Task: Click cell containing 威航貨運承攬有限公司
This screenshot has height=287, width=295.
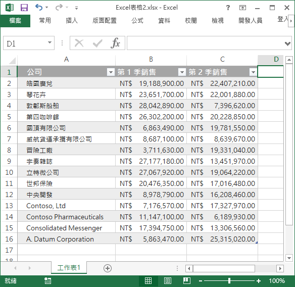Action: pyautogui.click(x=66, y=139)
